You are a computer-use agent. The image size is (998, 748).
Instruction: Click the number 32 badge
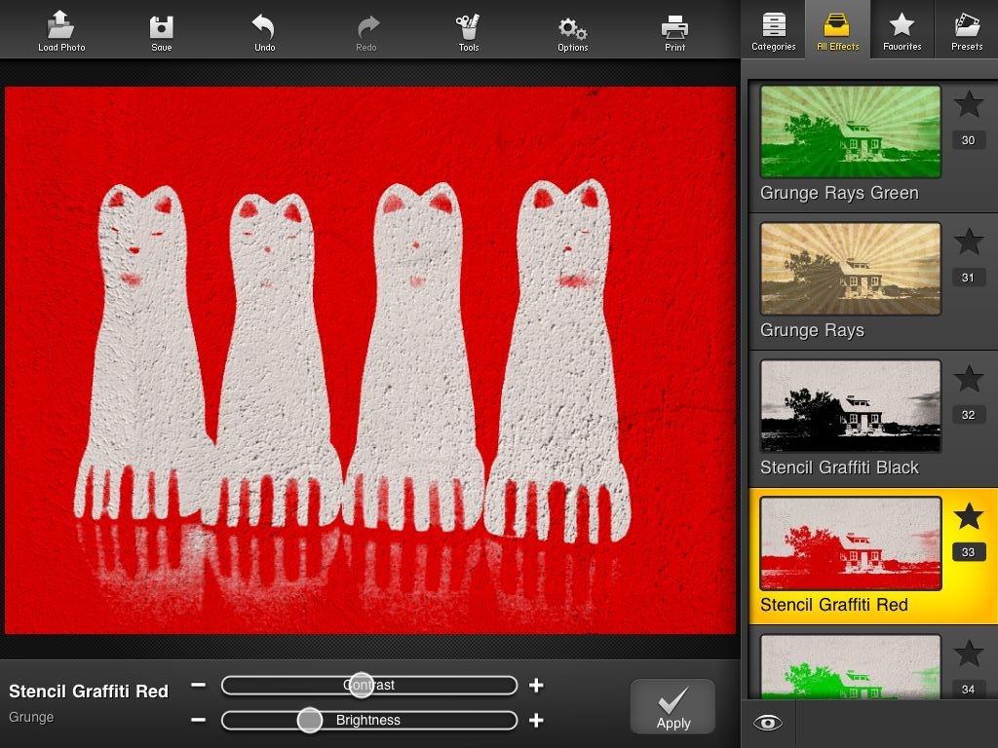pos(968,415)
